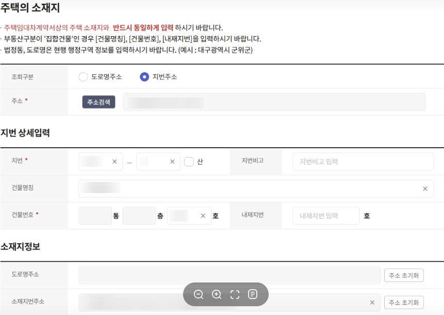This screenshot has height=315, width=444.
Task: Select the 도로명주소 radio option
Action: [x=83, y=76]
